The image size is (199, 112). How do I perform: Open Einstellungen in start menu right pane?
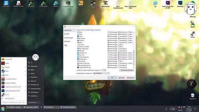(x=35, y=92)
